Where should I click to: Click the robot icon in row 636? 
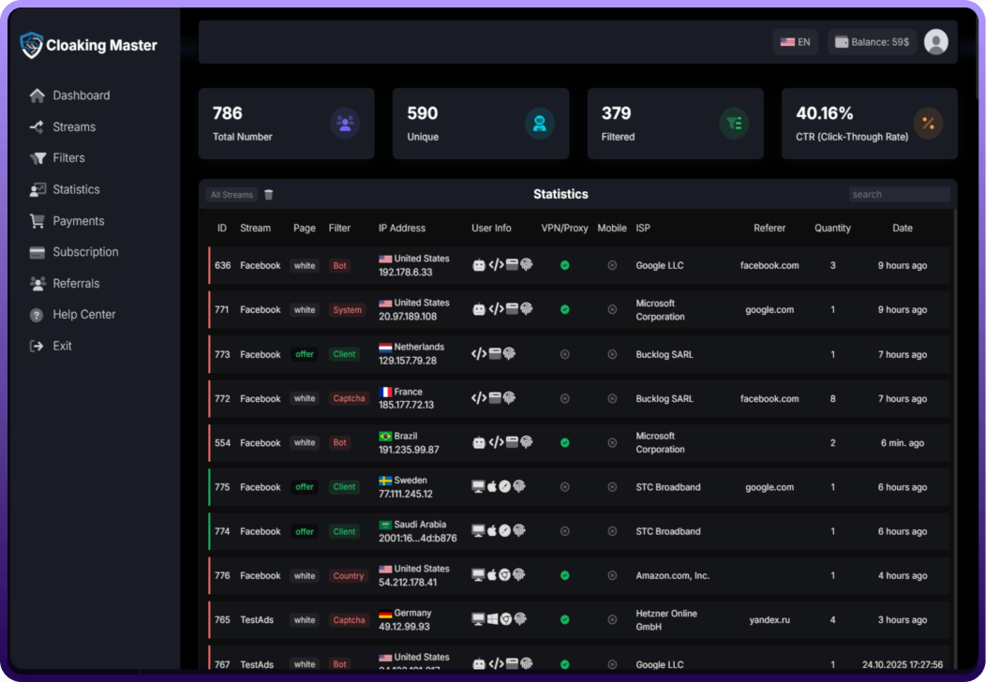pos(479,265)
